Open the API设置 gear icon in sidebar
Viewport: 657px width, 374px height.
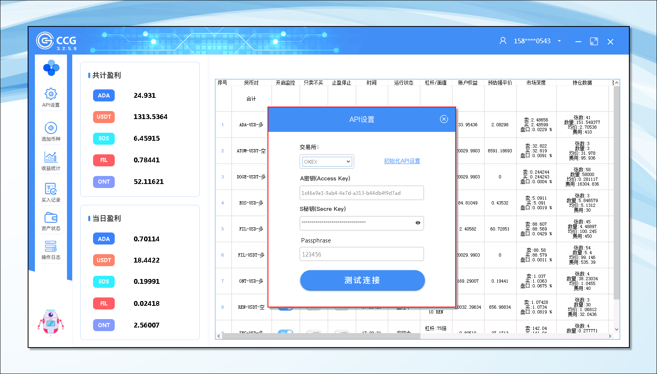point(51,94)
